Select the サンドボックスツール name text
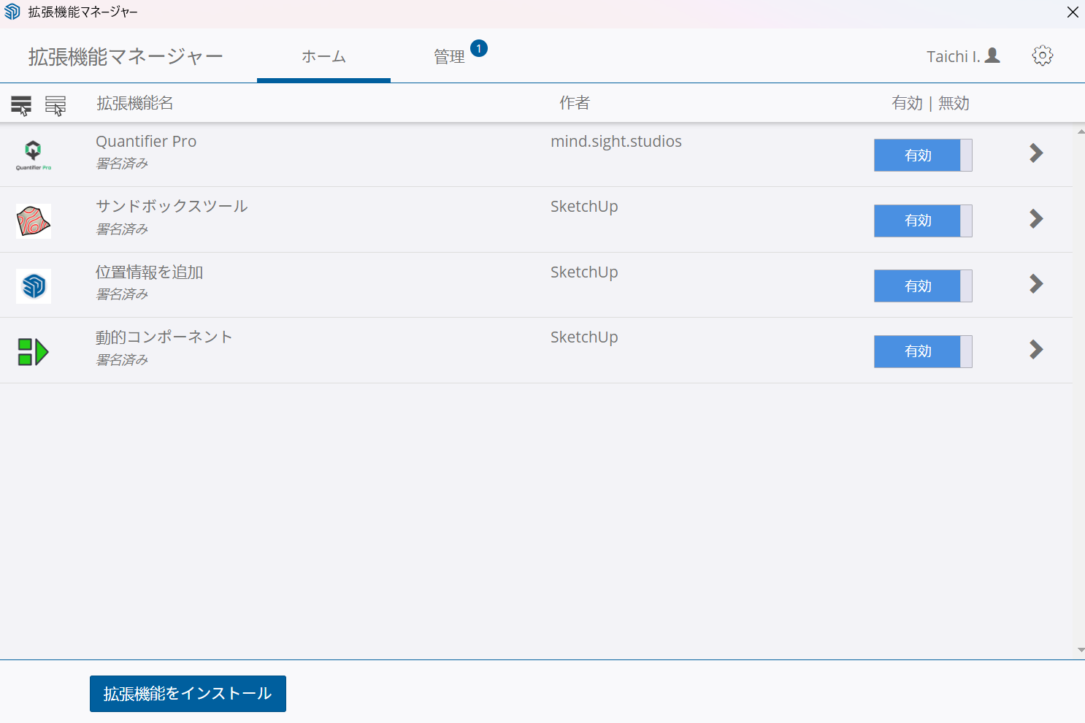The height and width of the screenshot is (723, 1085). click(172, 207)
